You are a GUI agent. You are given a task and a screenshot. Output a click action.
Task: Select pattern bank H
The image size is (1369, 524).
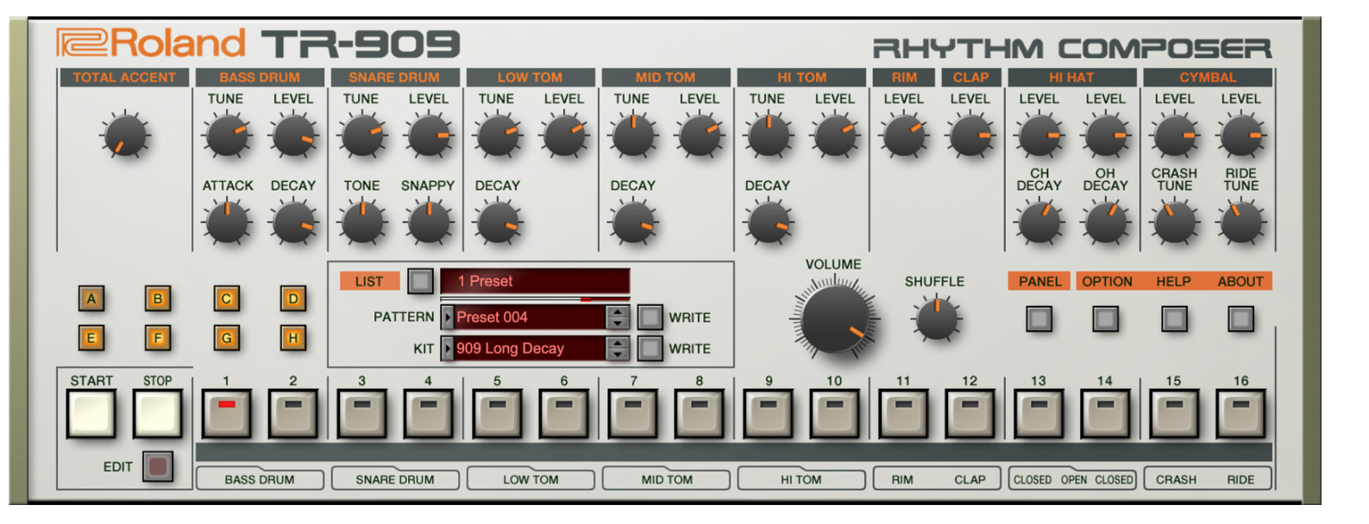click(x=293, y=338)
